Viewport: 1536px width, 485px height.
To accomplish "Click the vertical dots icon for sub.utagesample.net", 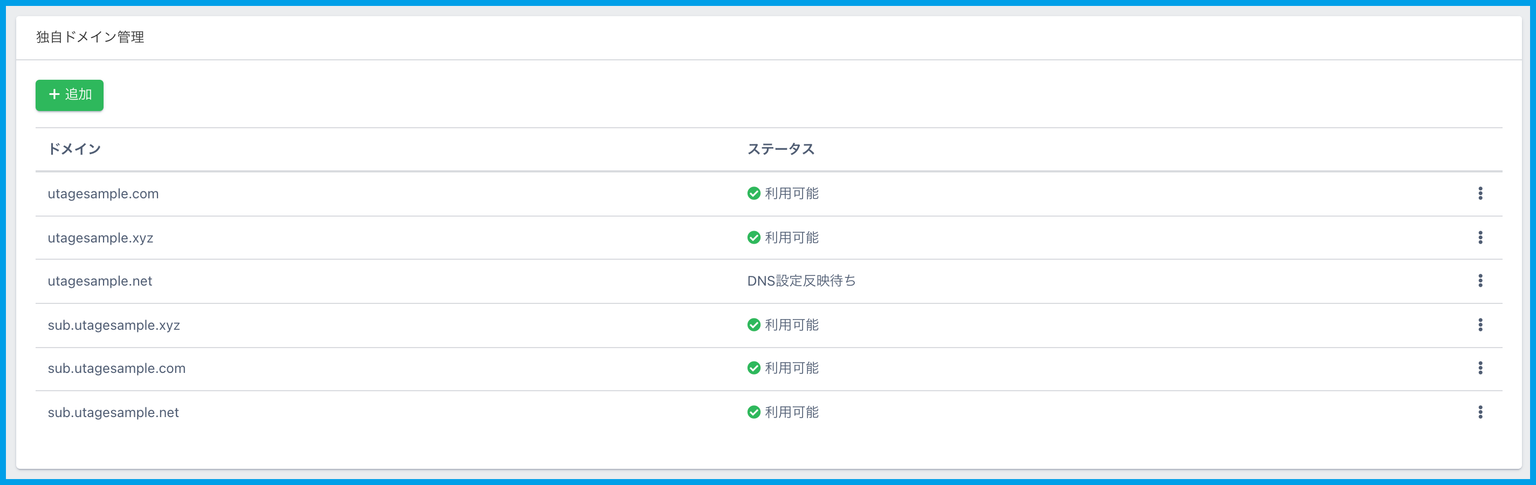I will [1480, 412].
